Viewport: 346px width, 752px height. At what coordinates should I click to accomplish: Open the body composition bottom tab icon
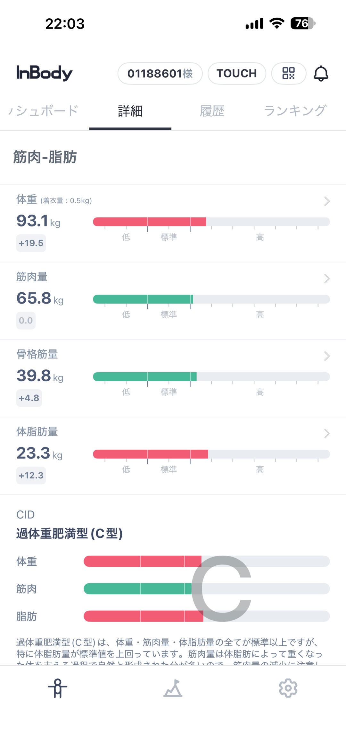58,688
